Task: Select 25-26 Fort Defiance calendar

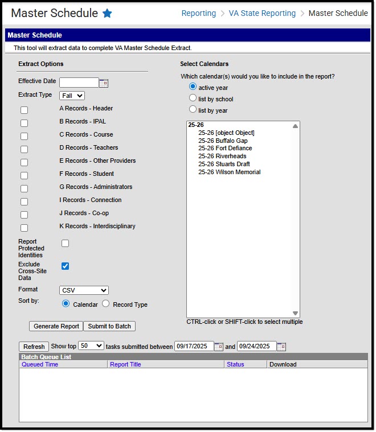Action: coord(225,148)
